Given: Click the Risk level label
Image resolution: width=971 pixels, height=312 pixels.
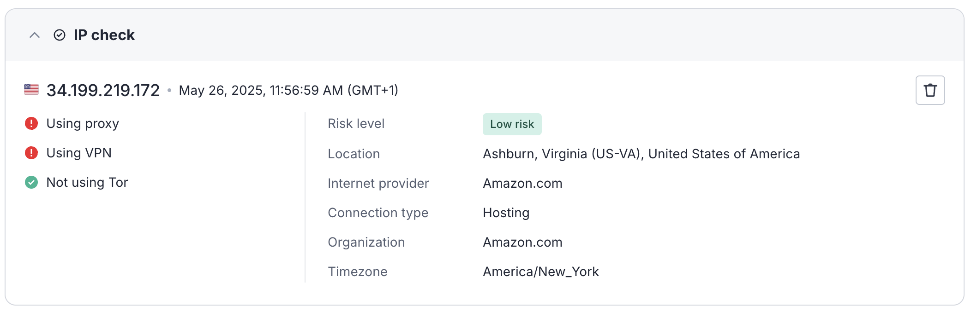Looking at the screenshot, I should pos(356,123).
